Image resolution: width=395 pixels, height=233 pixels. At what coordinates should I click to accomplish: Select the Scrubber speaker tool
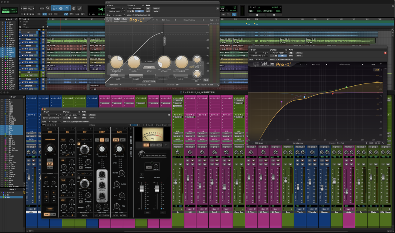(x=74, y=9)
